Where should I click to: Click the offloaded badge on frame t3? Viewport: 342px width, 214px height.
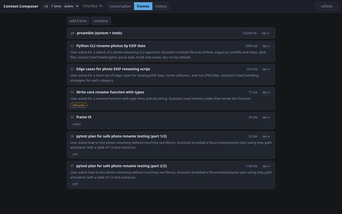click(x=79, y=105)
